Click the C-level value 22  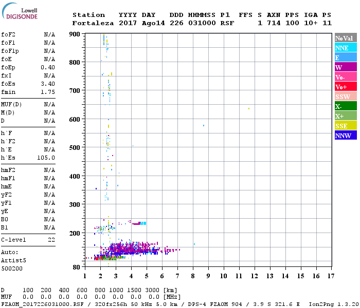(x=51, y=240)
